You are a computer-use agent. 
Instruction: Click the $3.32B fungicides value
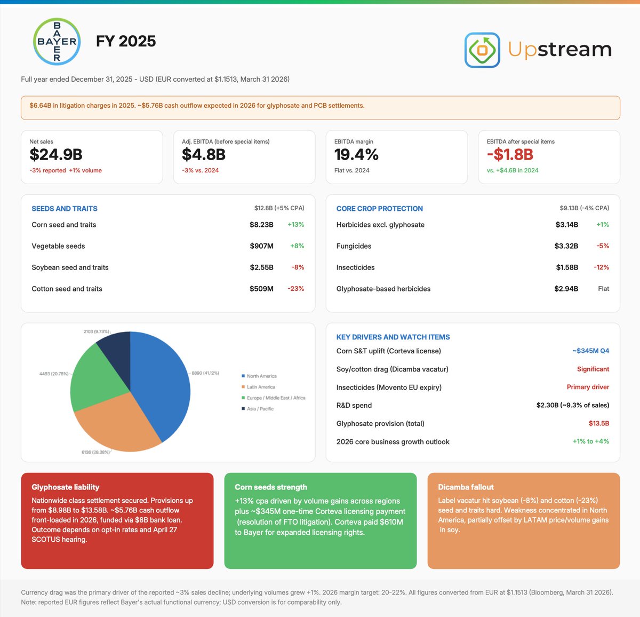point(566,246)
